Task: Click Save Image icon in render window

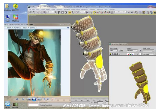Action: coord(110,54)
